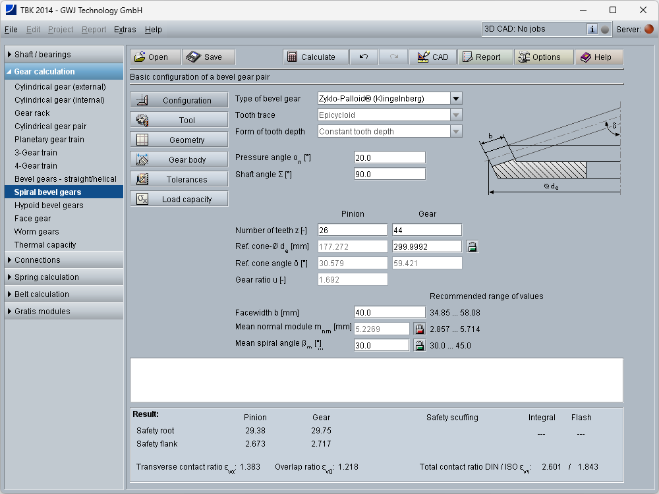
Task: Open the CAD export button
Action: click(432, 57)
